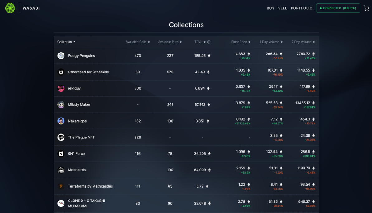Sort table by Floor Price

tap(241, 42)
